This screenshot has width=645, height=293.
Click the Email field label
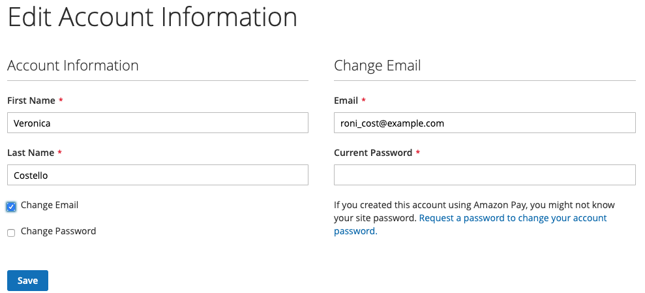tap(346, 100)
